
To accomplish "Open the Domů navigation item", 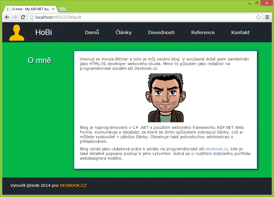I will click(92, 32).
